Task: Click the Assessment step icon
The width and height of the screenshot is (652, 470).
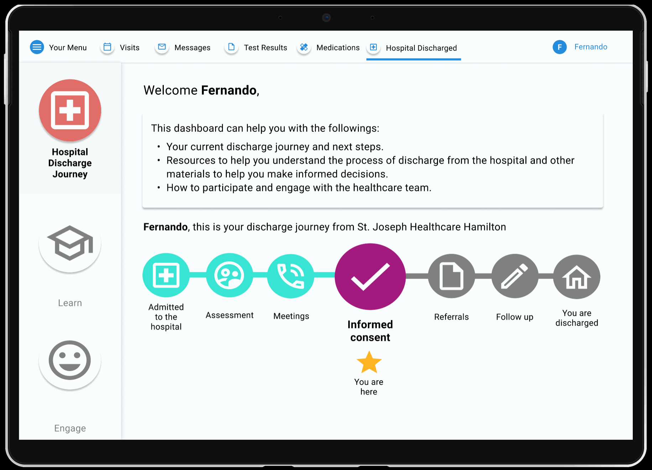Action: [229, 275]
